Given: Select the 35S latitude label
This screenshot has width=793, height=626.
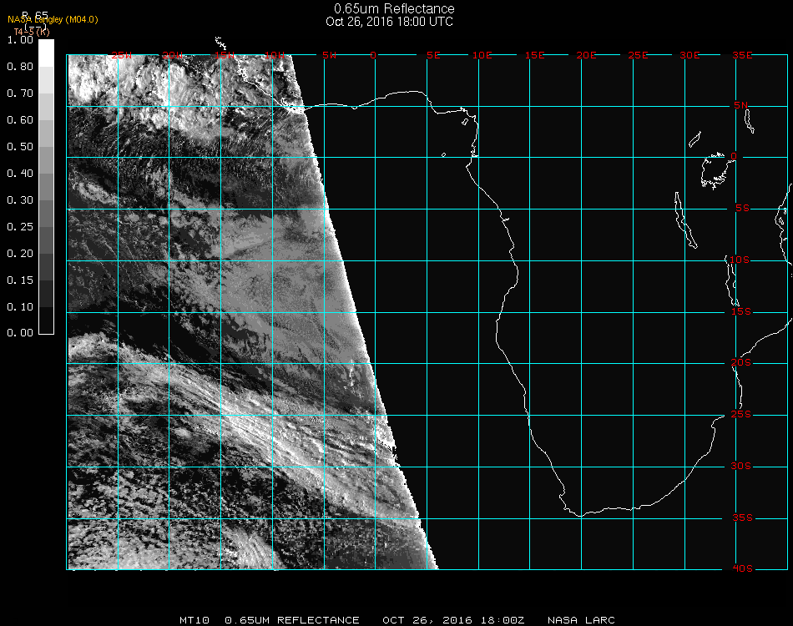Looking at the screenshot, I should 742,517.
